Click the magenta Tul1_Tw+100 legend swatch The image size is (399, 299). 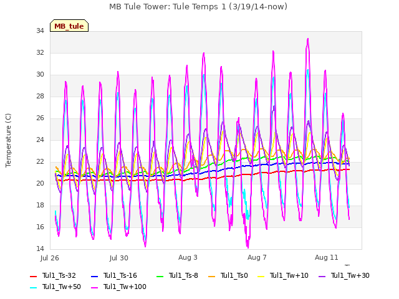[x=94, y=287]
